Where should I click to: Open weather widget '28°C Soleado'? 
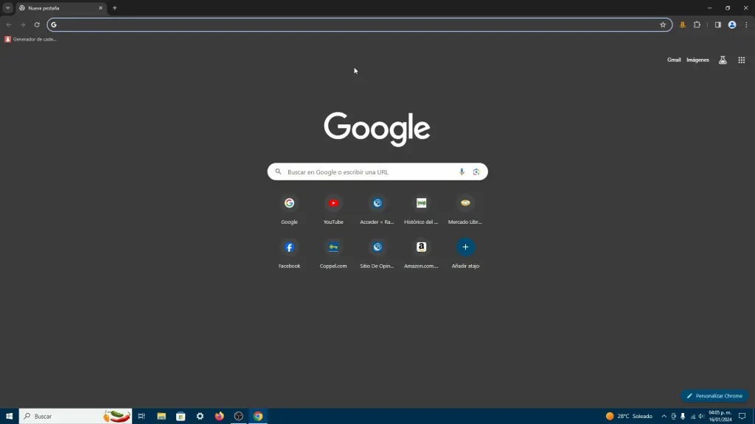[x=630, y=416]
